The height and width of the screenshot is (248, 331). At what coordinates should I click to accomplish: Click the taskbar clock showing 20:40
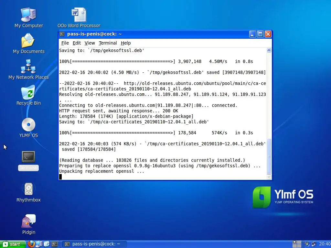(x=325, y=244)
